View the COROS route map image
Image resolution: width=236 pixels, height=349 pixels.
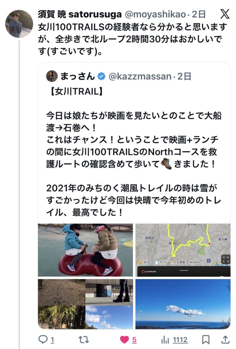click(183, 250)
